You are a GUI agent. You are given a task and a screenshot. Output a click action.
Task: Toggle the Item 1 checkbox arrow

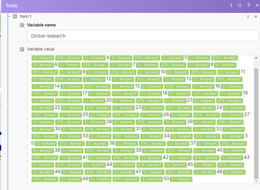(x=15, y=16)
